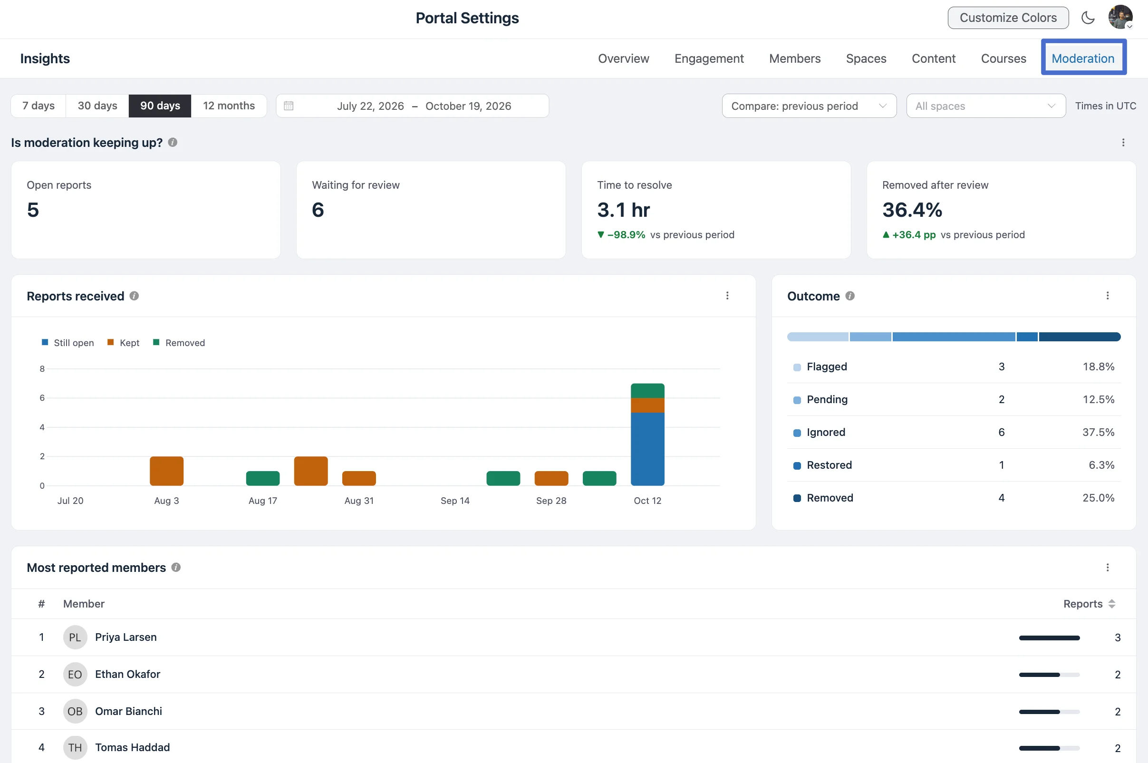
Task: Open Outcome card options menu
Action: 1108,296
